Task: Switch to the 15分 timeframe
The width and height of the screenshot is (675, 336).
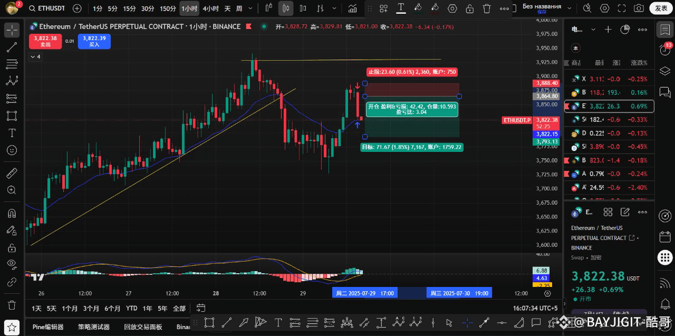Action: tap(129, 8)
